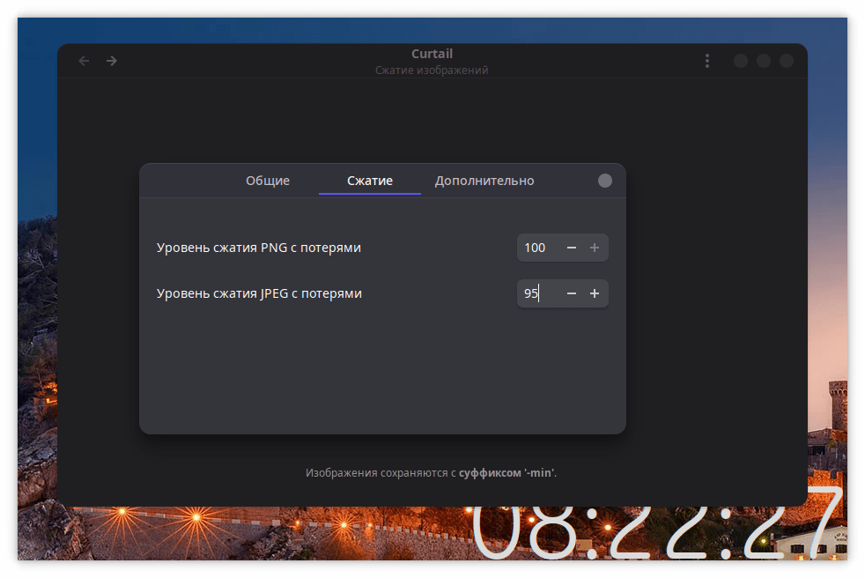Decrease PNG lossy compression level
Screen dimensions: 865x578
pyautogui.click(x=572, y=248)
